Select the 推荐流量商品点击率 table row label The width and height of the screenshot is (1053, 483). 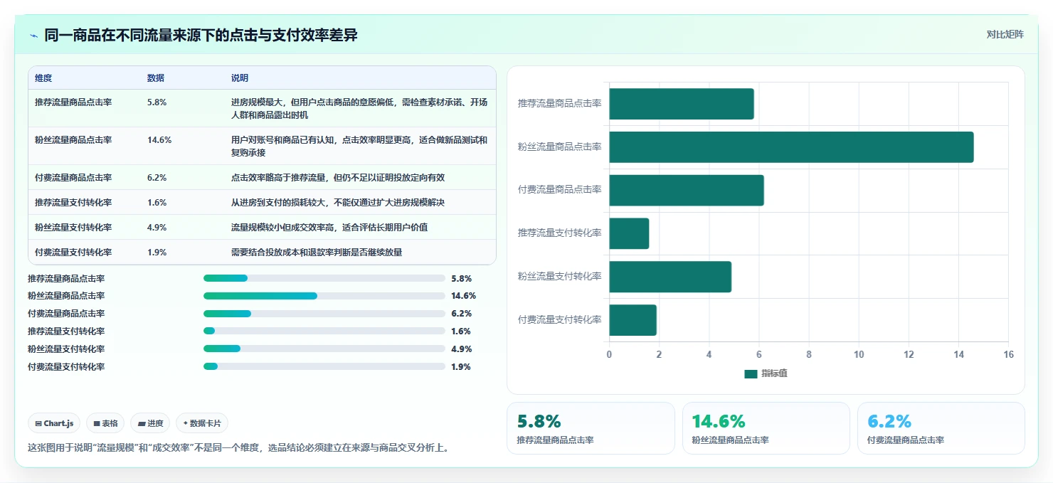tap(73, 102)
